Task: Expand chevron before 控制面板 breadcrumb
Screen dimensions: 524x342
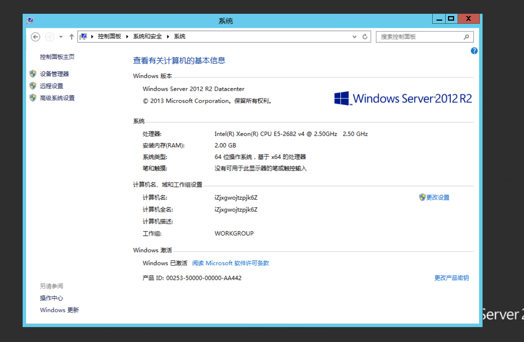Action: click(92, 36)
